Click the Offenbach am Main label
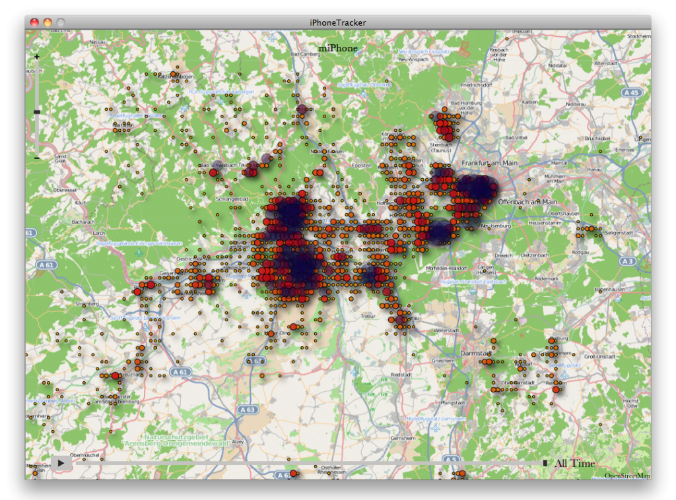This screenshot has height=500, width=676. point(528,201)
